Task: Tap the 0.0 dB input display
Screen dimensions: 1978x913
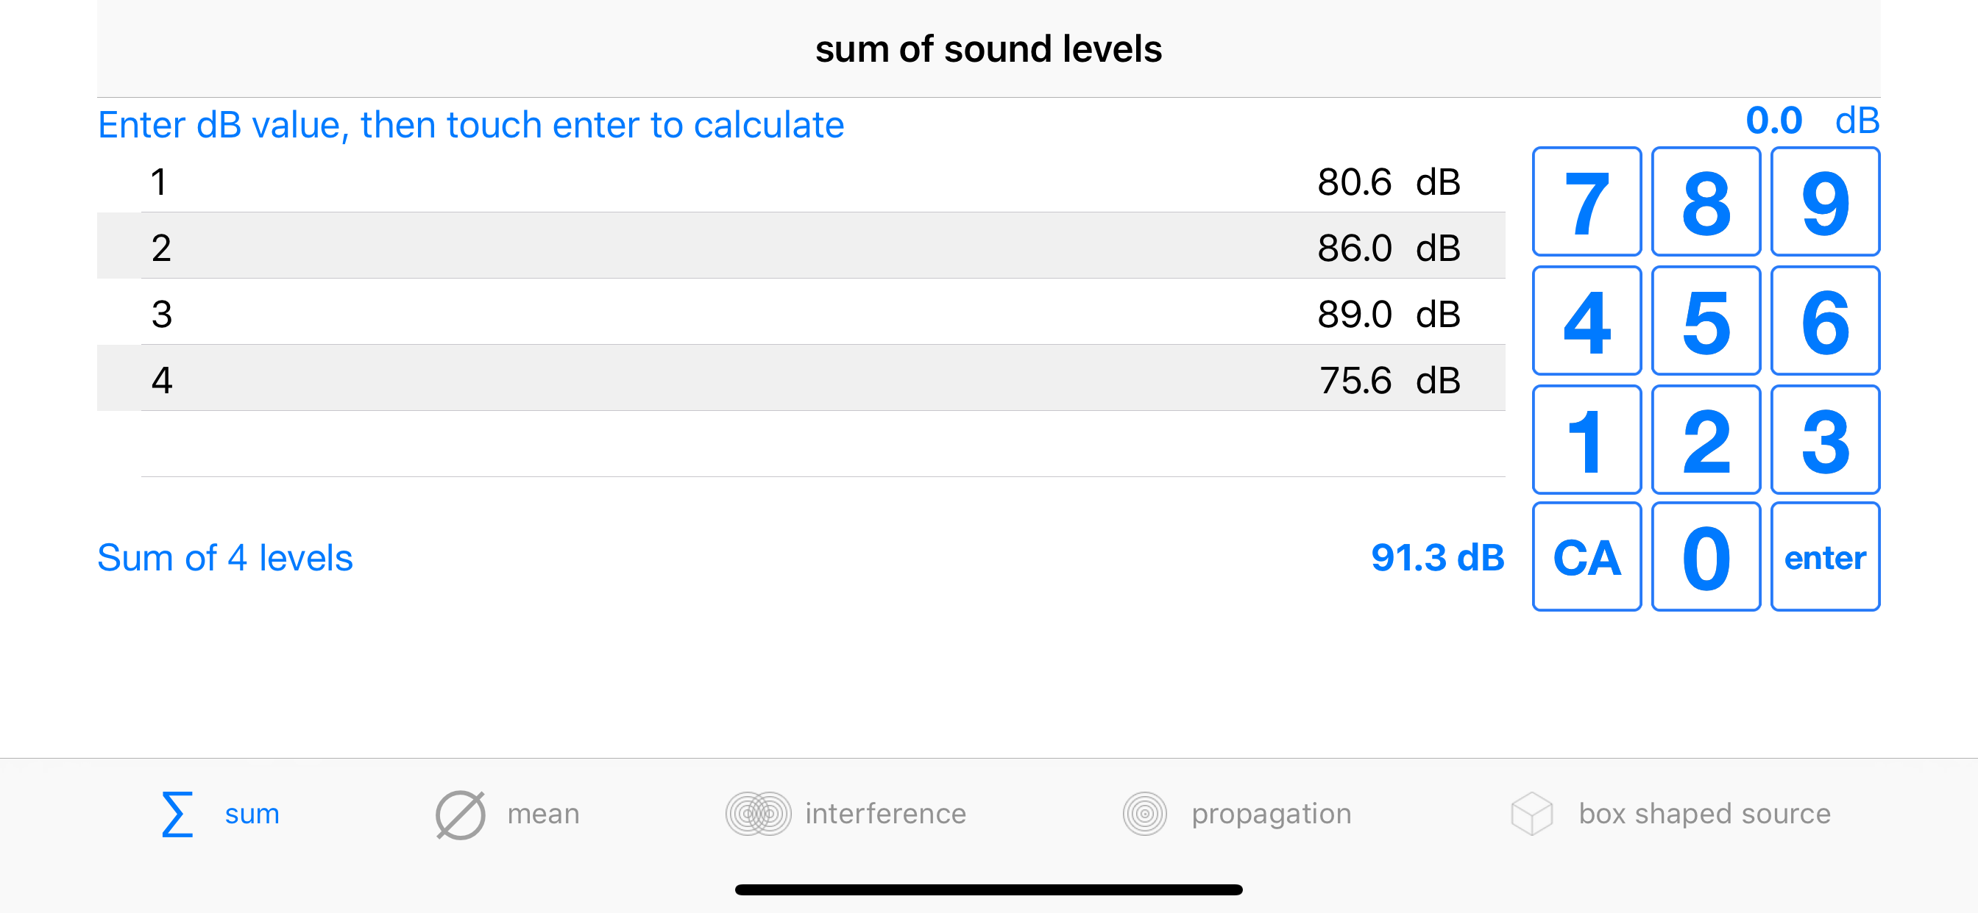Action: [x=1812, y=121]
